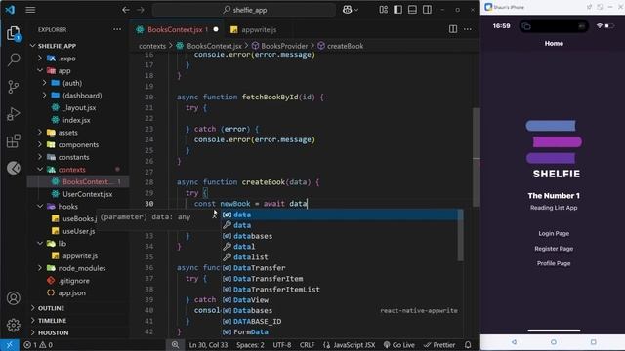Open the hamburger application menu

[30, 10]
